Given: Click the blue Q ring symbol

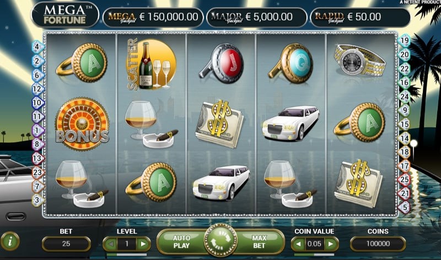Looking at the screenshot, I should pos(291,63).
